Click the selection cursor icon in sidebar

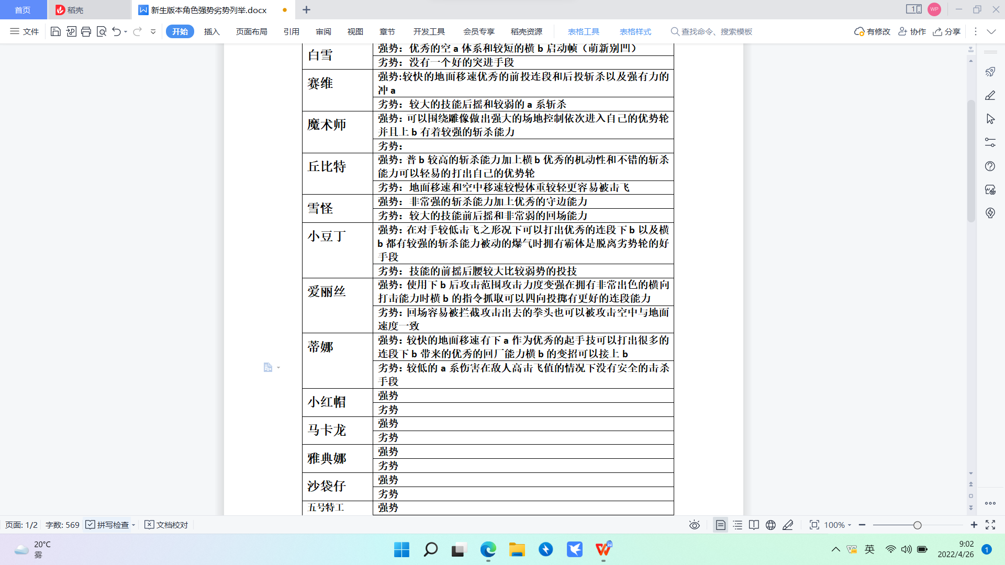click(x=990, y=119)
